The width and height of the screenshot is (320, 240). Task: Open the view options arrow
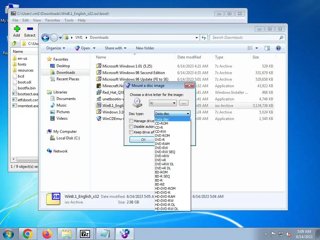tap(257, 48)
